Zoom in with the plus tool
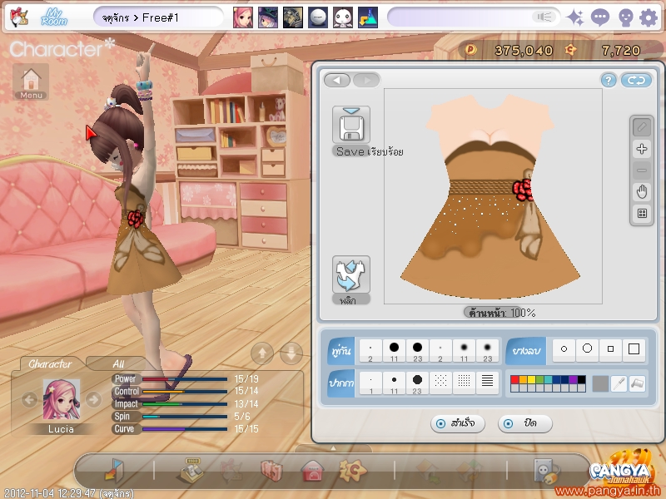Viewport: 666px width, 499px height. pos(642,149)
